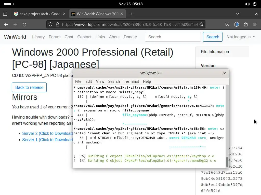261x195 pixels.
Task: Click the Windows 2000 Professional page title
Action: 93,58
